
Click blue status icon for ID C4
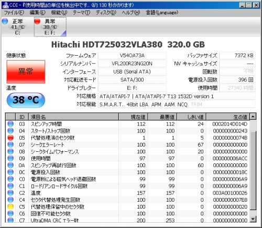click(10, 200)
